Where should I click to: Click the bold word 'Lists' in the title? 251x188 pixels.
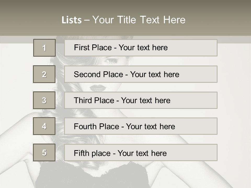click(72, 20)
